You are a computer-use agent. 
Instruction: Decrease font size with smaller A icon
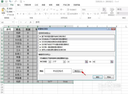(47, 10)
